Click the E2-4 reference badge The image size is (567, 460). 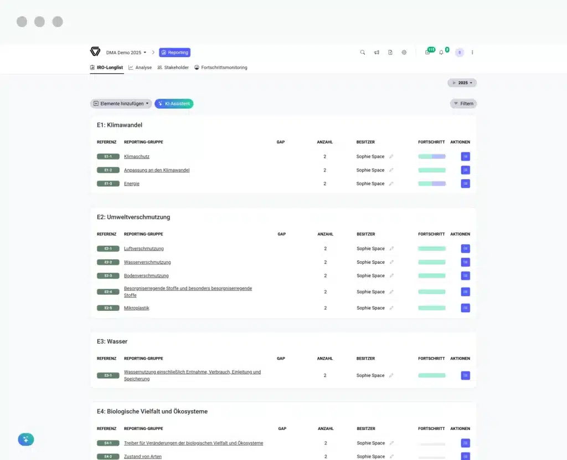pos(108,292)
